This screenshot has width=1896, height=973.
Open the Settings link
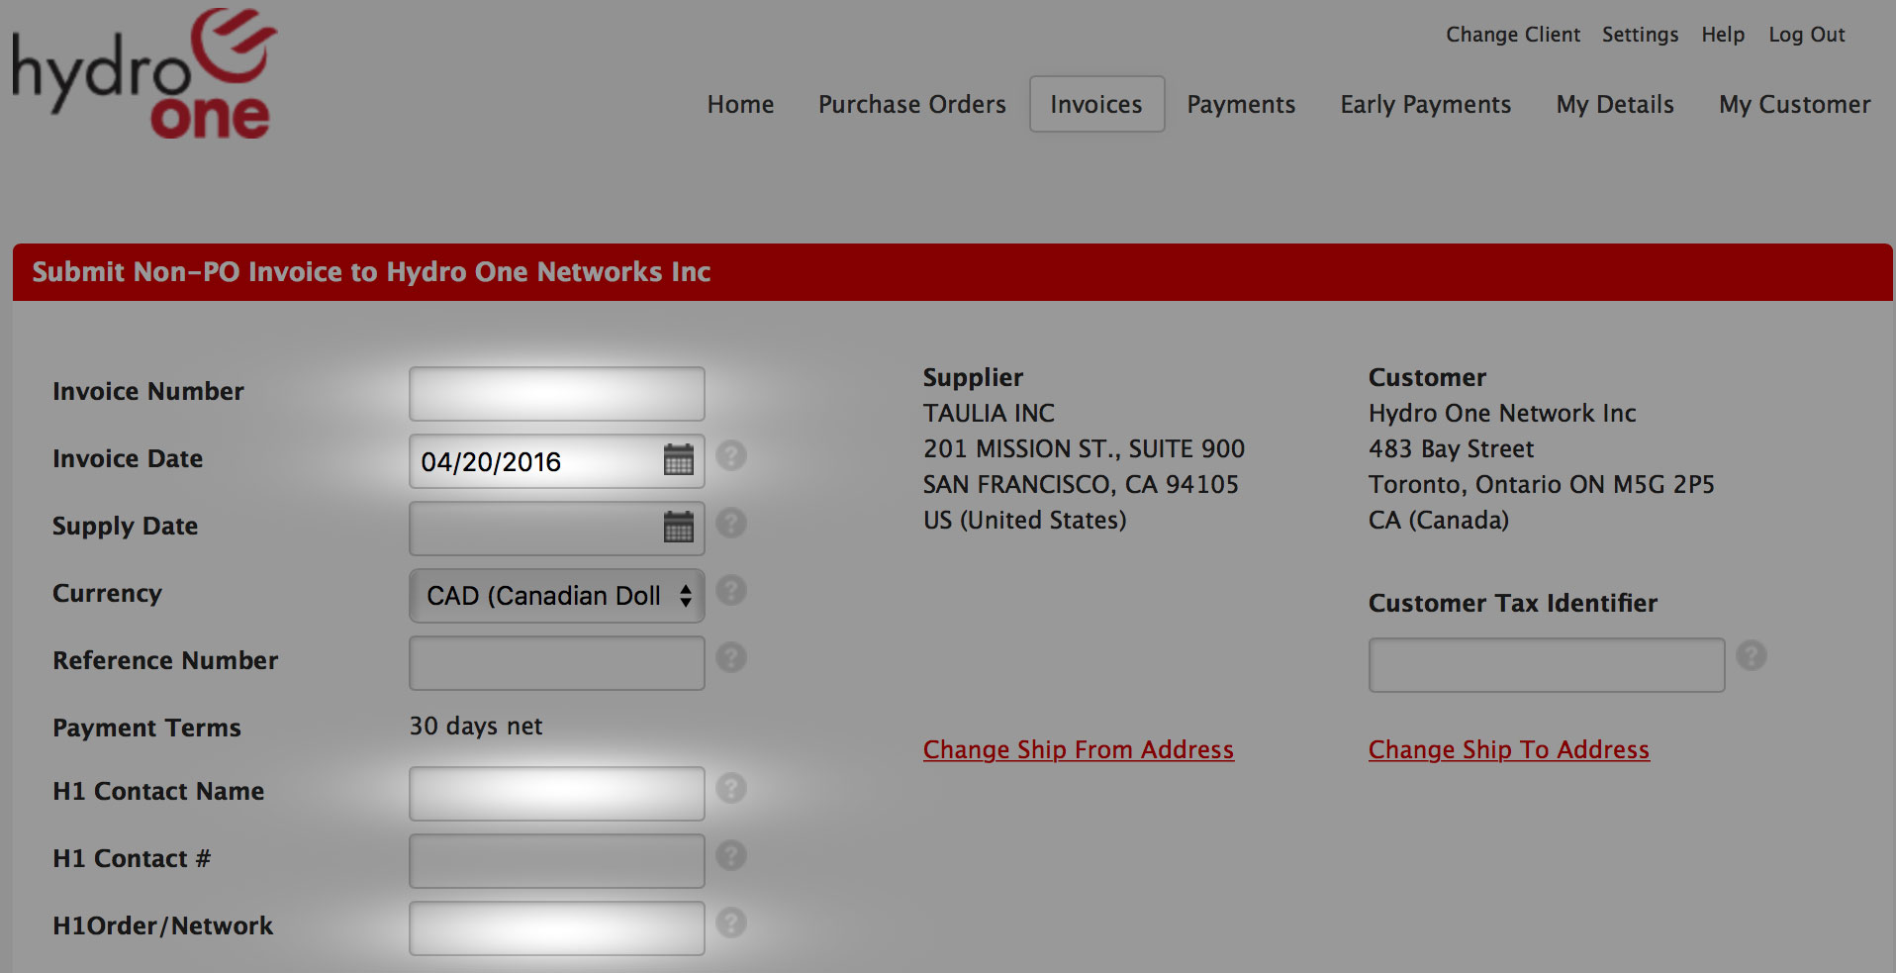[x=1640, y=35]
